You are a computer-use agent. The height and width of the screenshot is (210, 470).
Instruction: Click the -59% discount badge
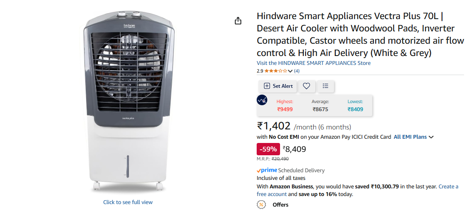268,149
